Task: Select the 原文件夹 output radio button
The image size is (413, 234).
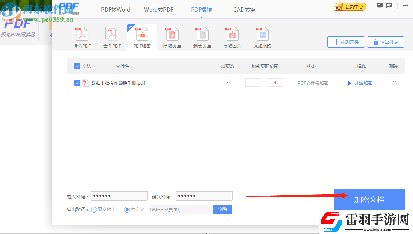Action: click(94, 210)
